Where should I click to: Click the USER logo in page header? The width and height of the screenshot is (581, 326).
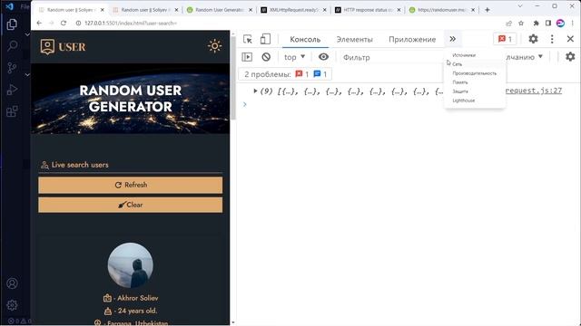63,47
